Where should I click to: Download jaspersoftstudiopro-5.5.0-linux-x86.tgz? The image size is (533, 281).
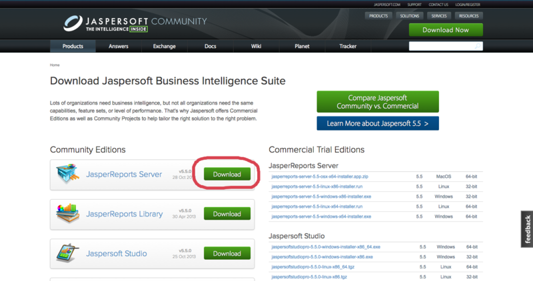pyautogui.click(x=309, y=277)
